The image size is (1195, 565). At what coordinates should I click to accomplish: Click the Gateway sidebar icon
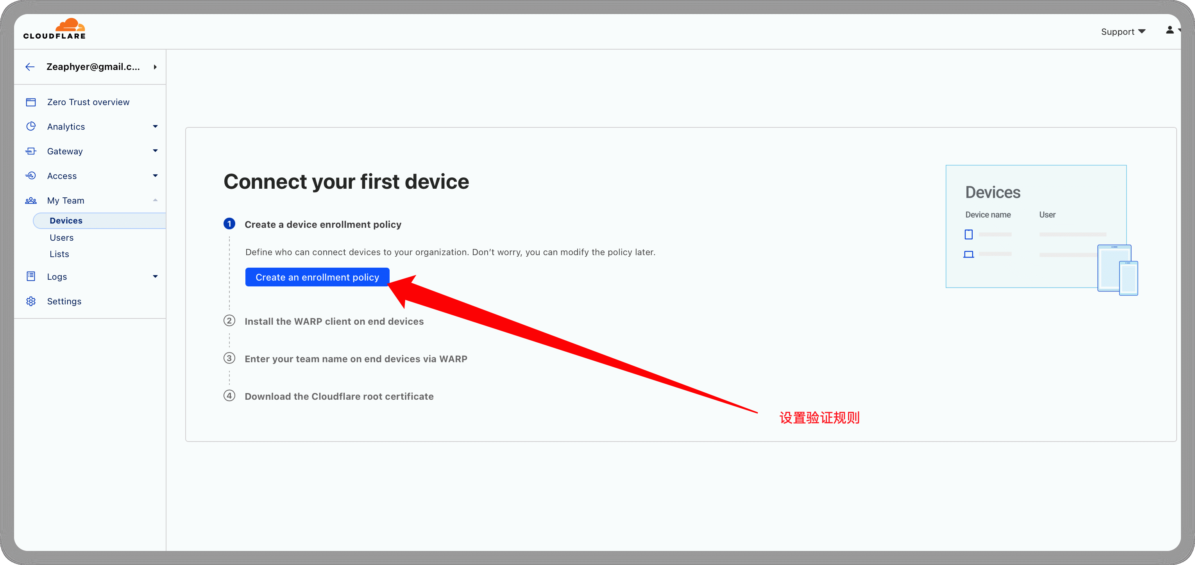(33, 151)
